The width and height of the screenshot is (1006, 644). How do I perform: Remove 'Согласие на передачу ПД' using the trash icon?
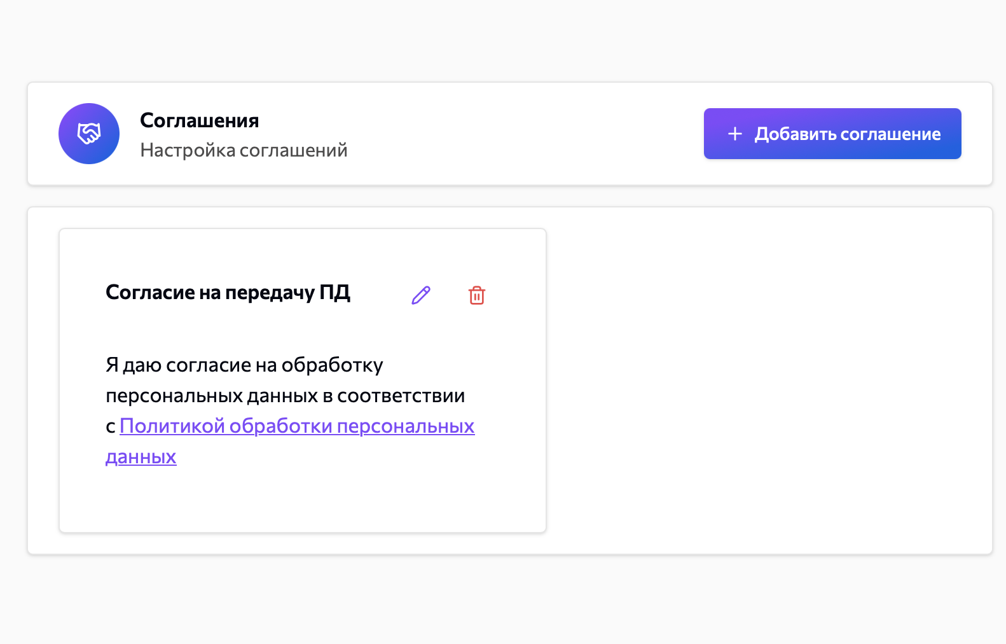click(477, 295)
